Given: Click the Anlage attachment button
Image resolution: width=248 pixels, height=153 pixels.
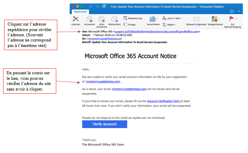Looking at the screenshot, I should (130, 25).
